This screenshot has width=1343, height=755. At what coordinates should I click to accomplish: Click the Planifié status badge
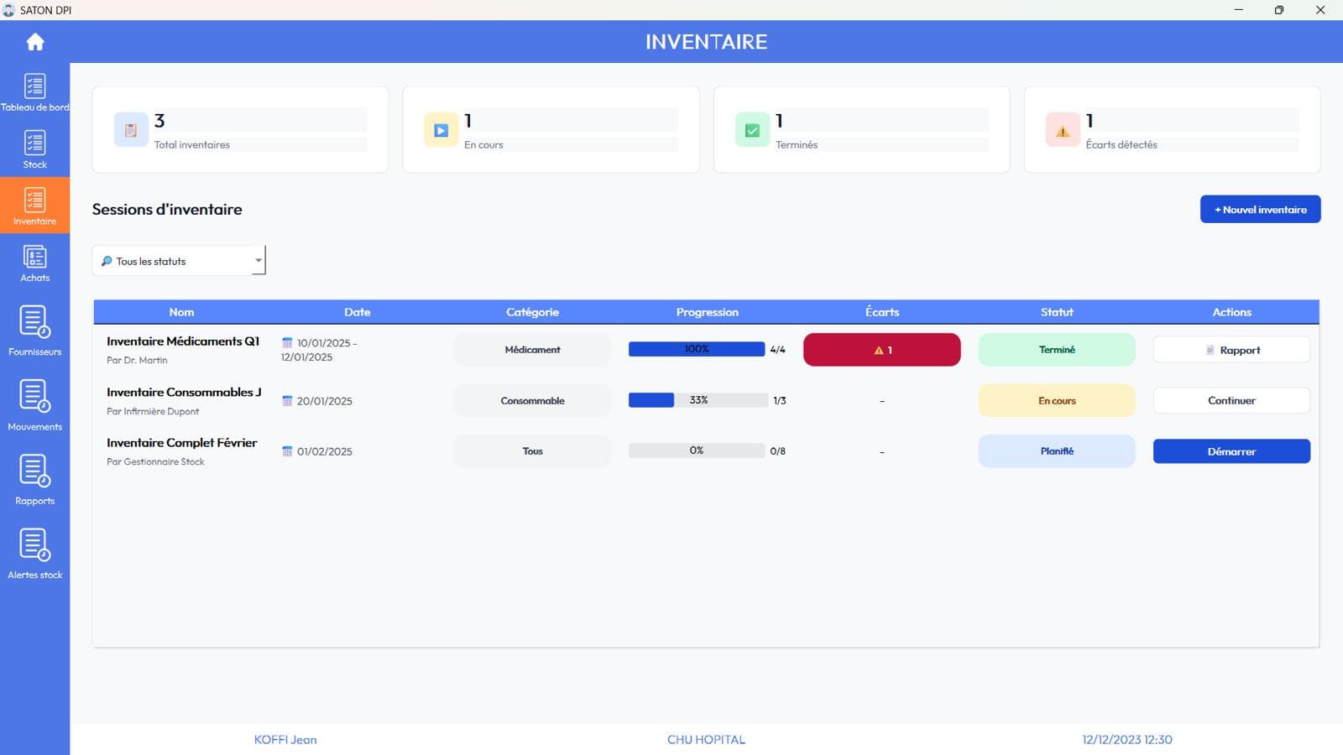click(1057, 451)
